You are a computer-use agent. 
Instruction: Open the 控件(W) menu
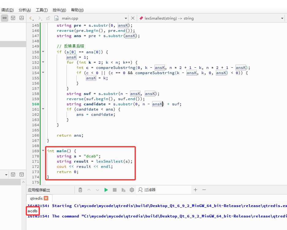[x=59, y=10]
